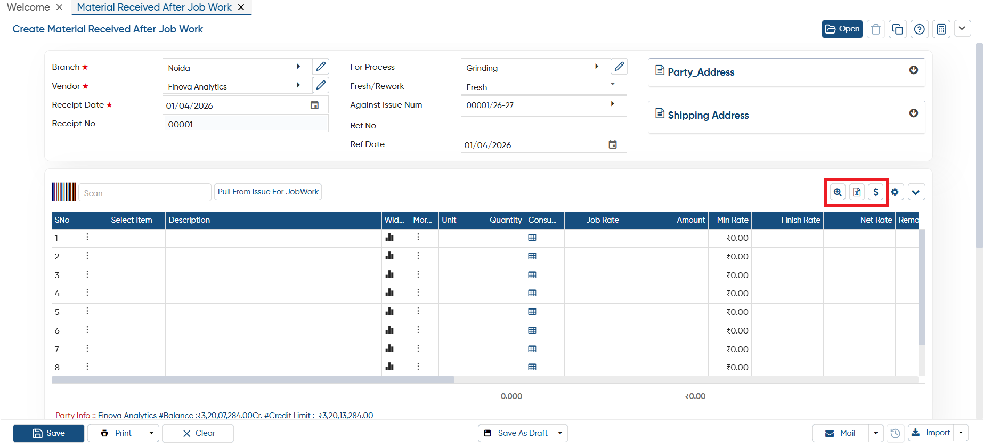Open the Fresh/Rework dropdown
983x447 pixels.
pos(543,86)
